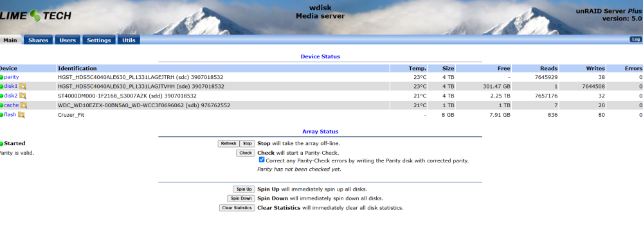Spin Up all disks
The width and height of the screenshot is (643, 251).
point(244,189)
